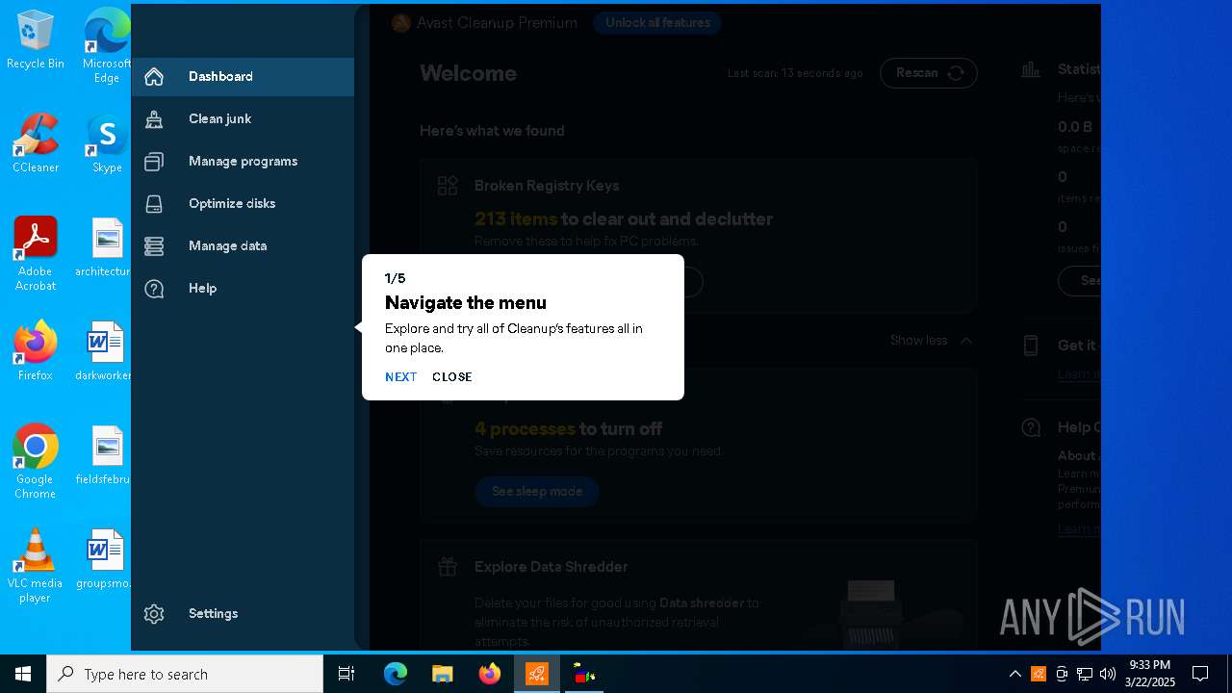Open the Dashboard home icon
The width and height of the screenshot is (1232, 693).
tap(154, 77)
